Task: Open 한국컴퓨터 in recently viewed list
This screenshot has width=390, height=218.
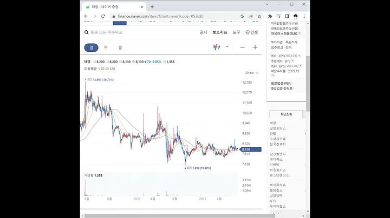Action: click(277, 144)
